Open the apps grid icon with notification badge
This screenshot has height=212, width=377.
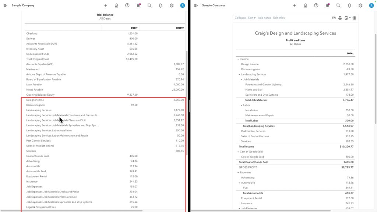[138, 5]
